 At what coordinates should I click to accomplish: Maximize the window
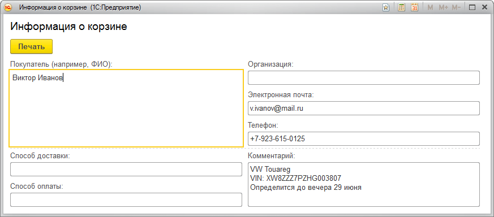point(472,7)
